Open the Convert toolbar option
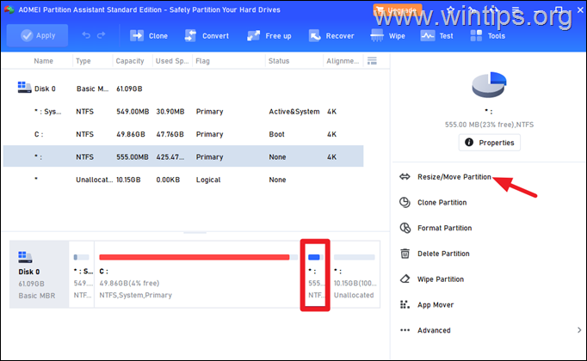Viewport: 587px width, 361px height. [207, 36]
